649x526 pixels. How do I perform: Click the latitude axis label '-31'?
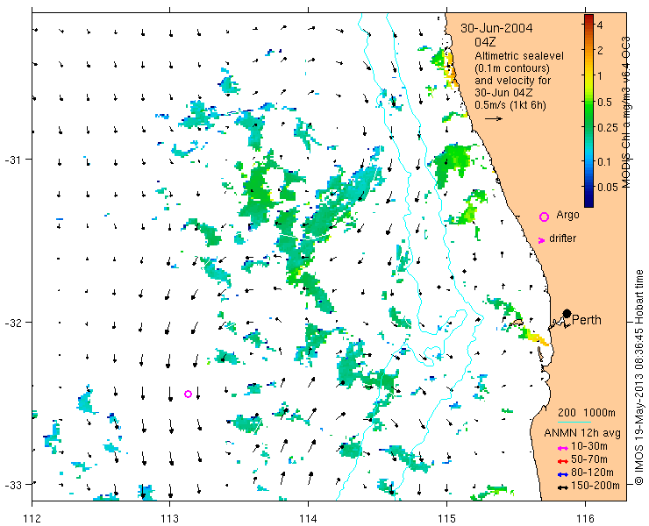13,160
